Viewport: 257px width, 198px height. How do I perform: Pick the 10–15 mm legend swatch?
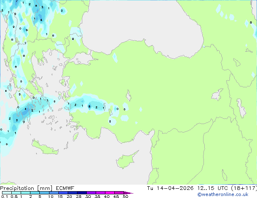54,193
